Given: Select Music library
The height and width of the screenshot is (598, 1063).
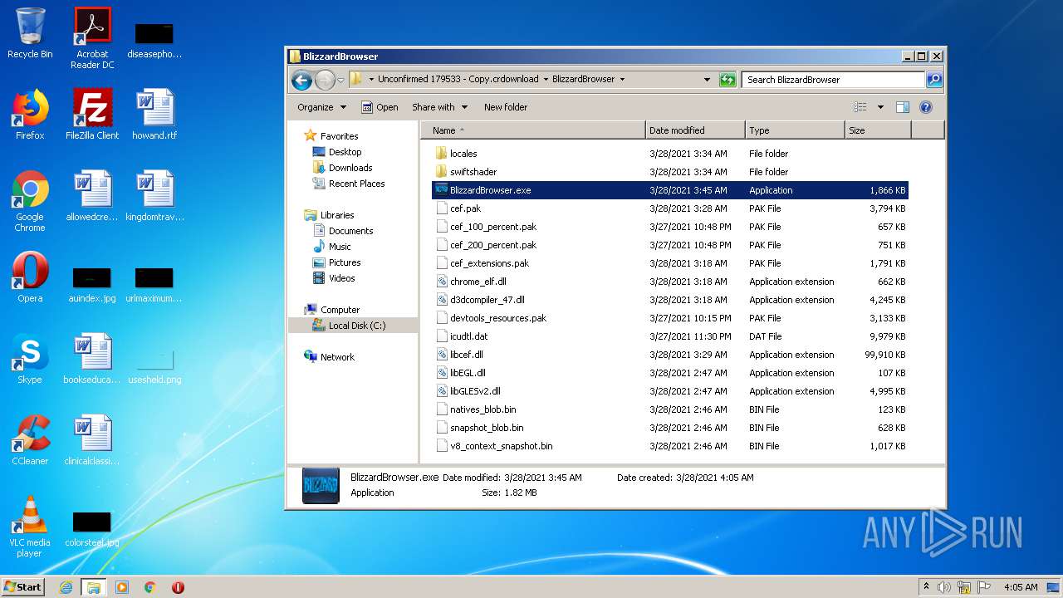Looking at the screenshot, I should click(340, 247).
